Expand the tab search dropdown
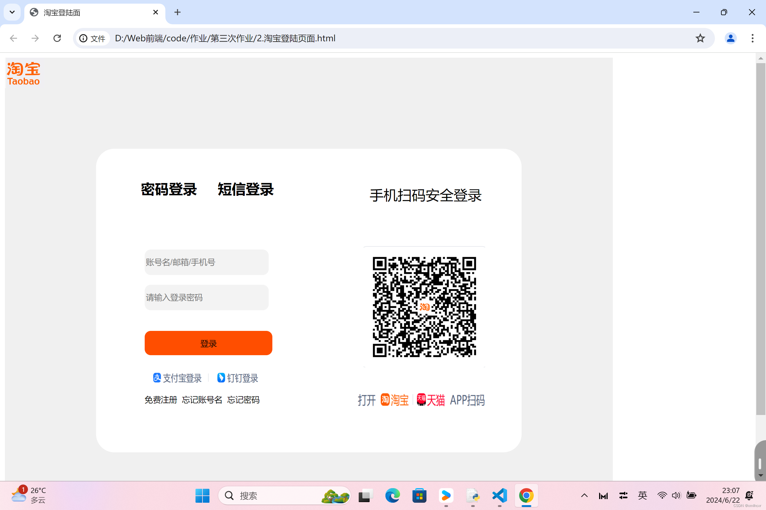 click(12, 12)
